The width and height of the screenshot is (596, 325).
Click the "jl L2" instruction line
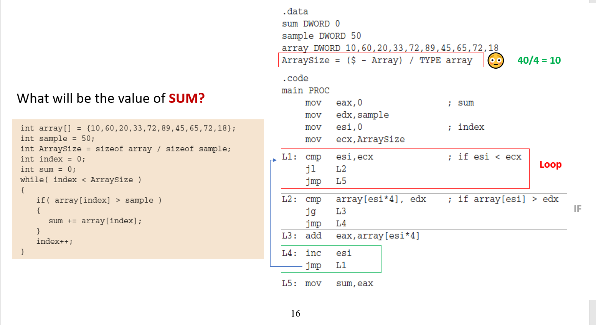tap(326, 169)
